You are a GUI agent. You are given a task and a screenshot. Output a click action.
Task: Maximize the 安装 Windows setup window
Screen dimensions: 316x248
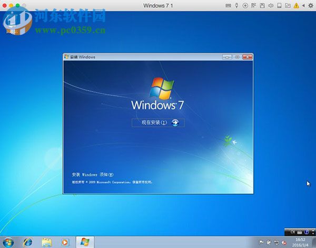237,57
